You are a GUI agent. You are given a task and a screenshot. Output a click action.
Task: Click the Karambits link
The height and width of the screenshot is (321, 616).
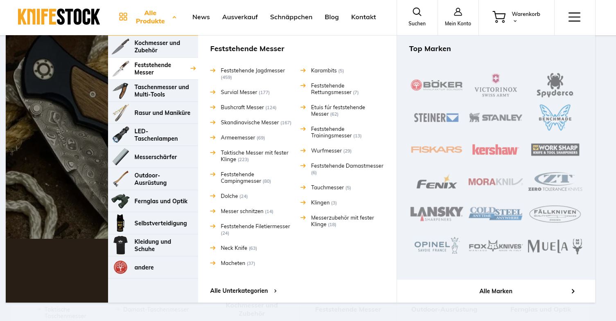(323, 71)
